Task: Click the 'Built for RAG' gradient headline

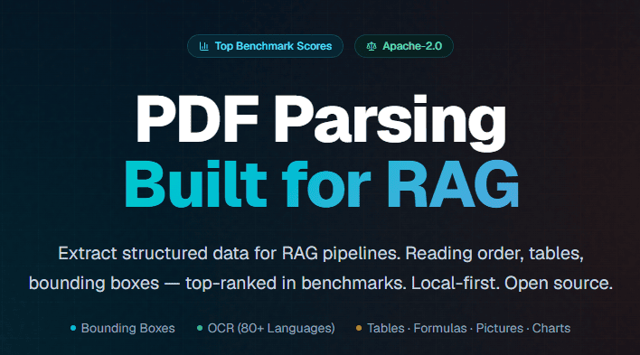Action: click(322, 184)
